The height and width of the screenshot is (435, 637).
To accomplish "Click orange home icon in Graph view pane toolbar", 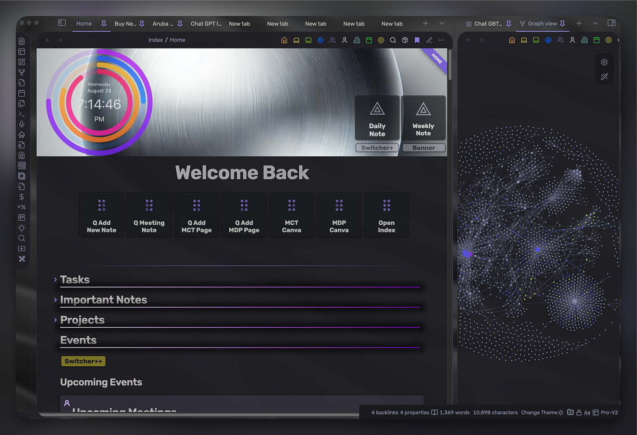I will (x=512, y=40).
